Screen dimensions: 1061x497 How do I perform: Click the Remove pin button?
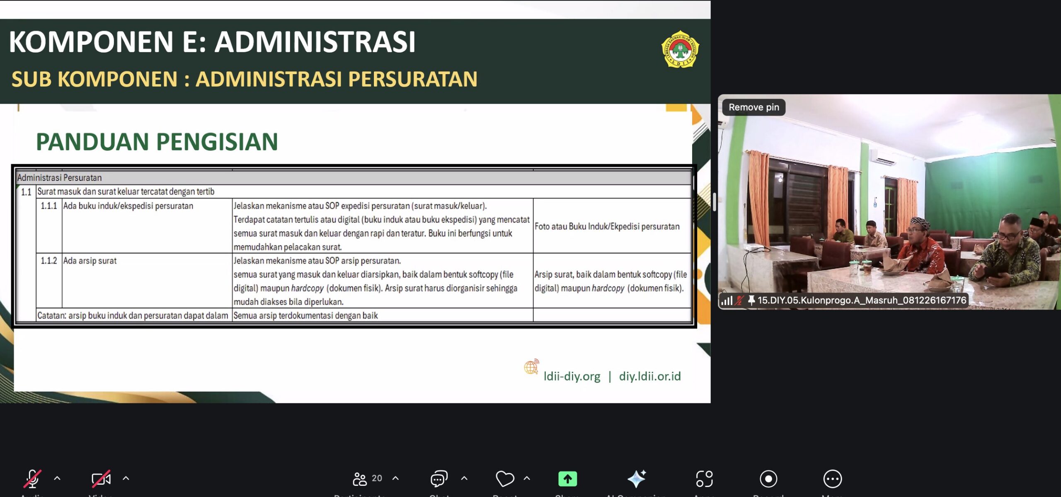tap(754, 107)
